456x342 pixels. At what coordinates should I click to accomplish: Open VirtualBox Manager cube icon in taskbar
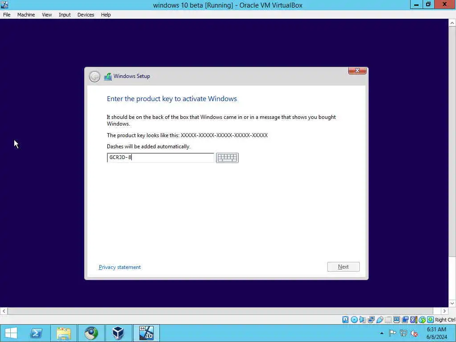(x=118, y=333)
